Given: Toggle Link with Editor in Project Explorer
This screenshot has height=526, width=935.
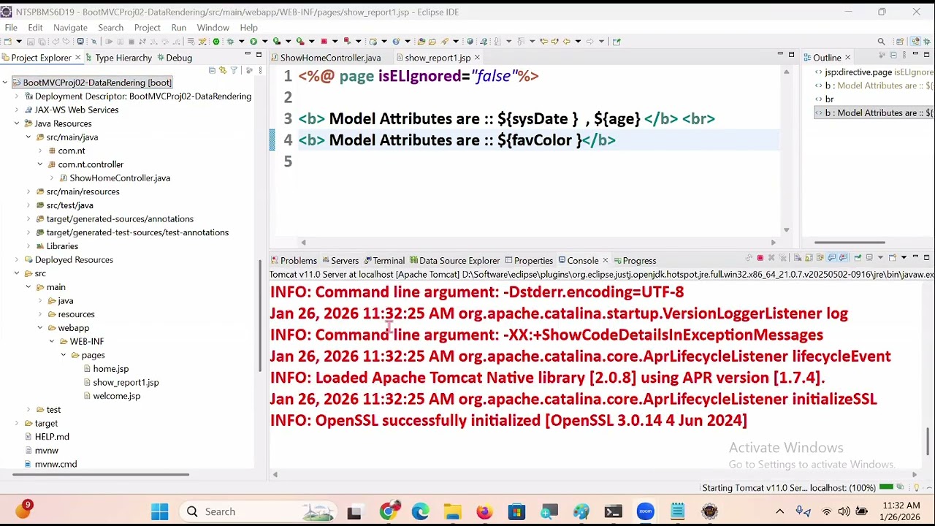Looking at the screenshot, I should (223, 70).
